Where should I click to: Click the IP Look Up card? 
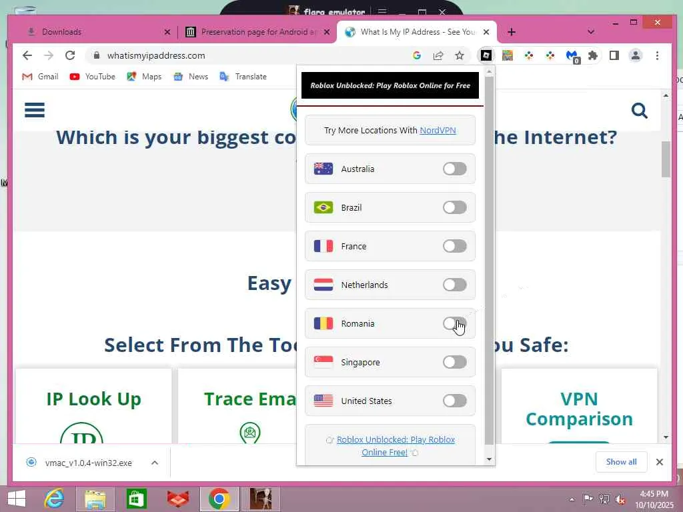click(x=93, y=406)
